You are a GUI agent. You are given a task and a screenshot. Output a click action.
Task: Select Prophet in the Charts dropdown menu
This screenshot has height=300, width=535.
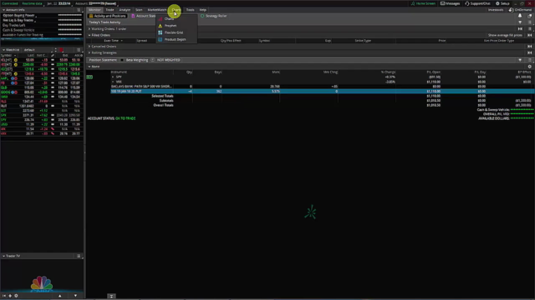click(171, 26)
